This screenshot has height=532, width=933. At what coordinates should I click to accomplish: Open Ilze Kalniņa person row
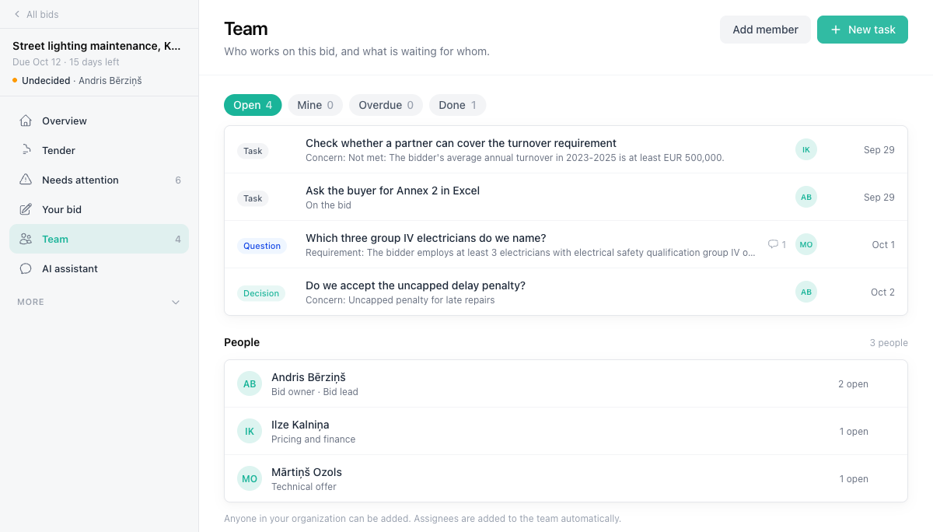coord(566,431)
